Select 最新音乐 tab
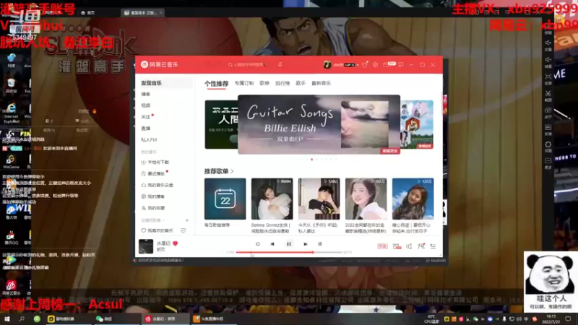This screenshot has height=325, width=578. pos(321,83)
